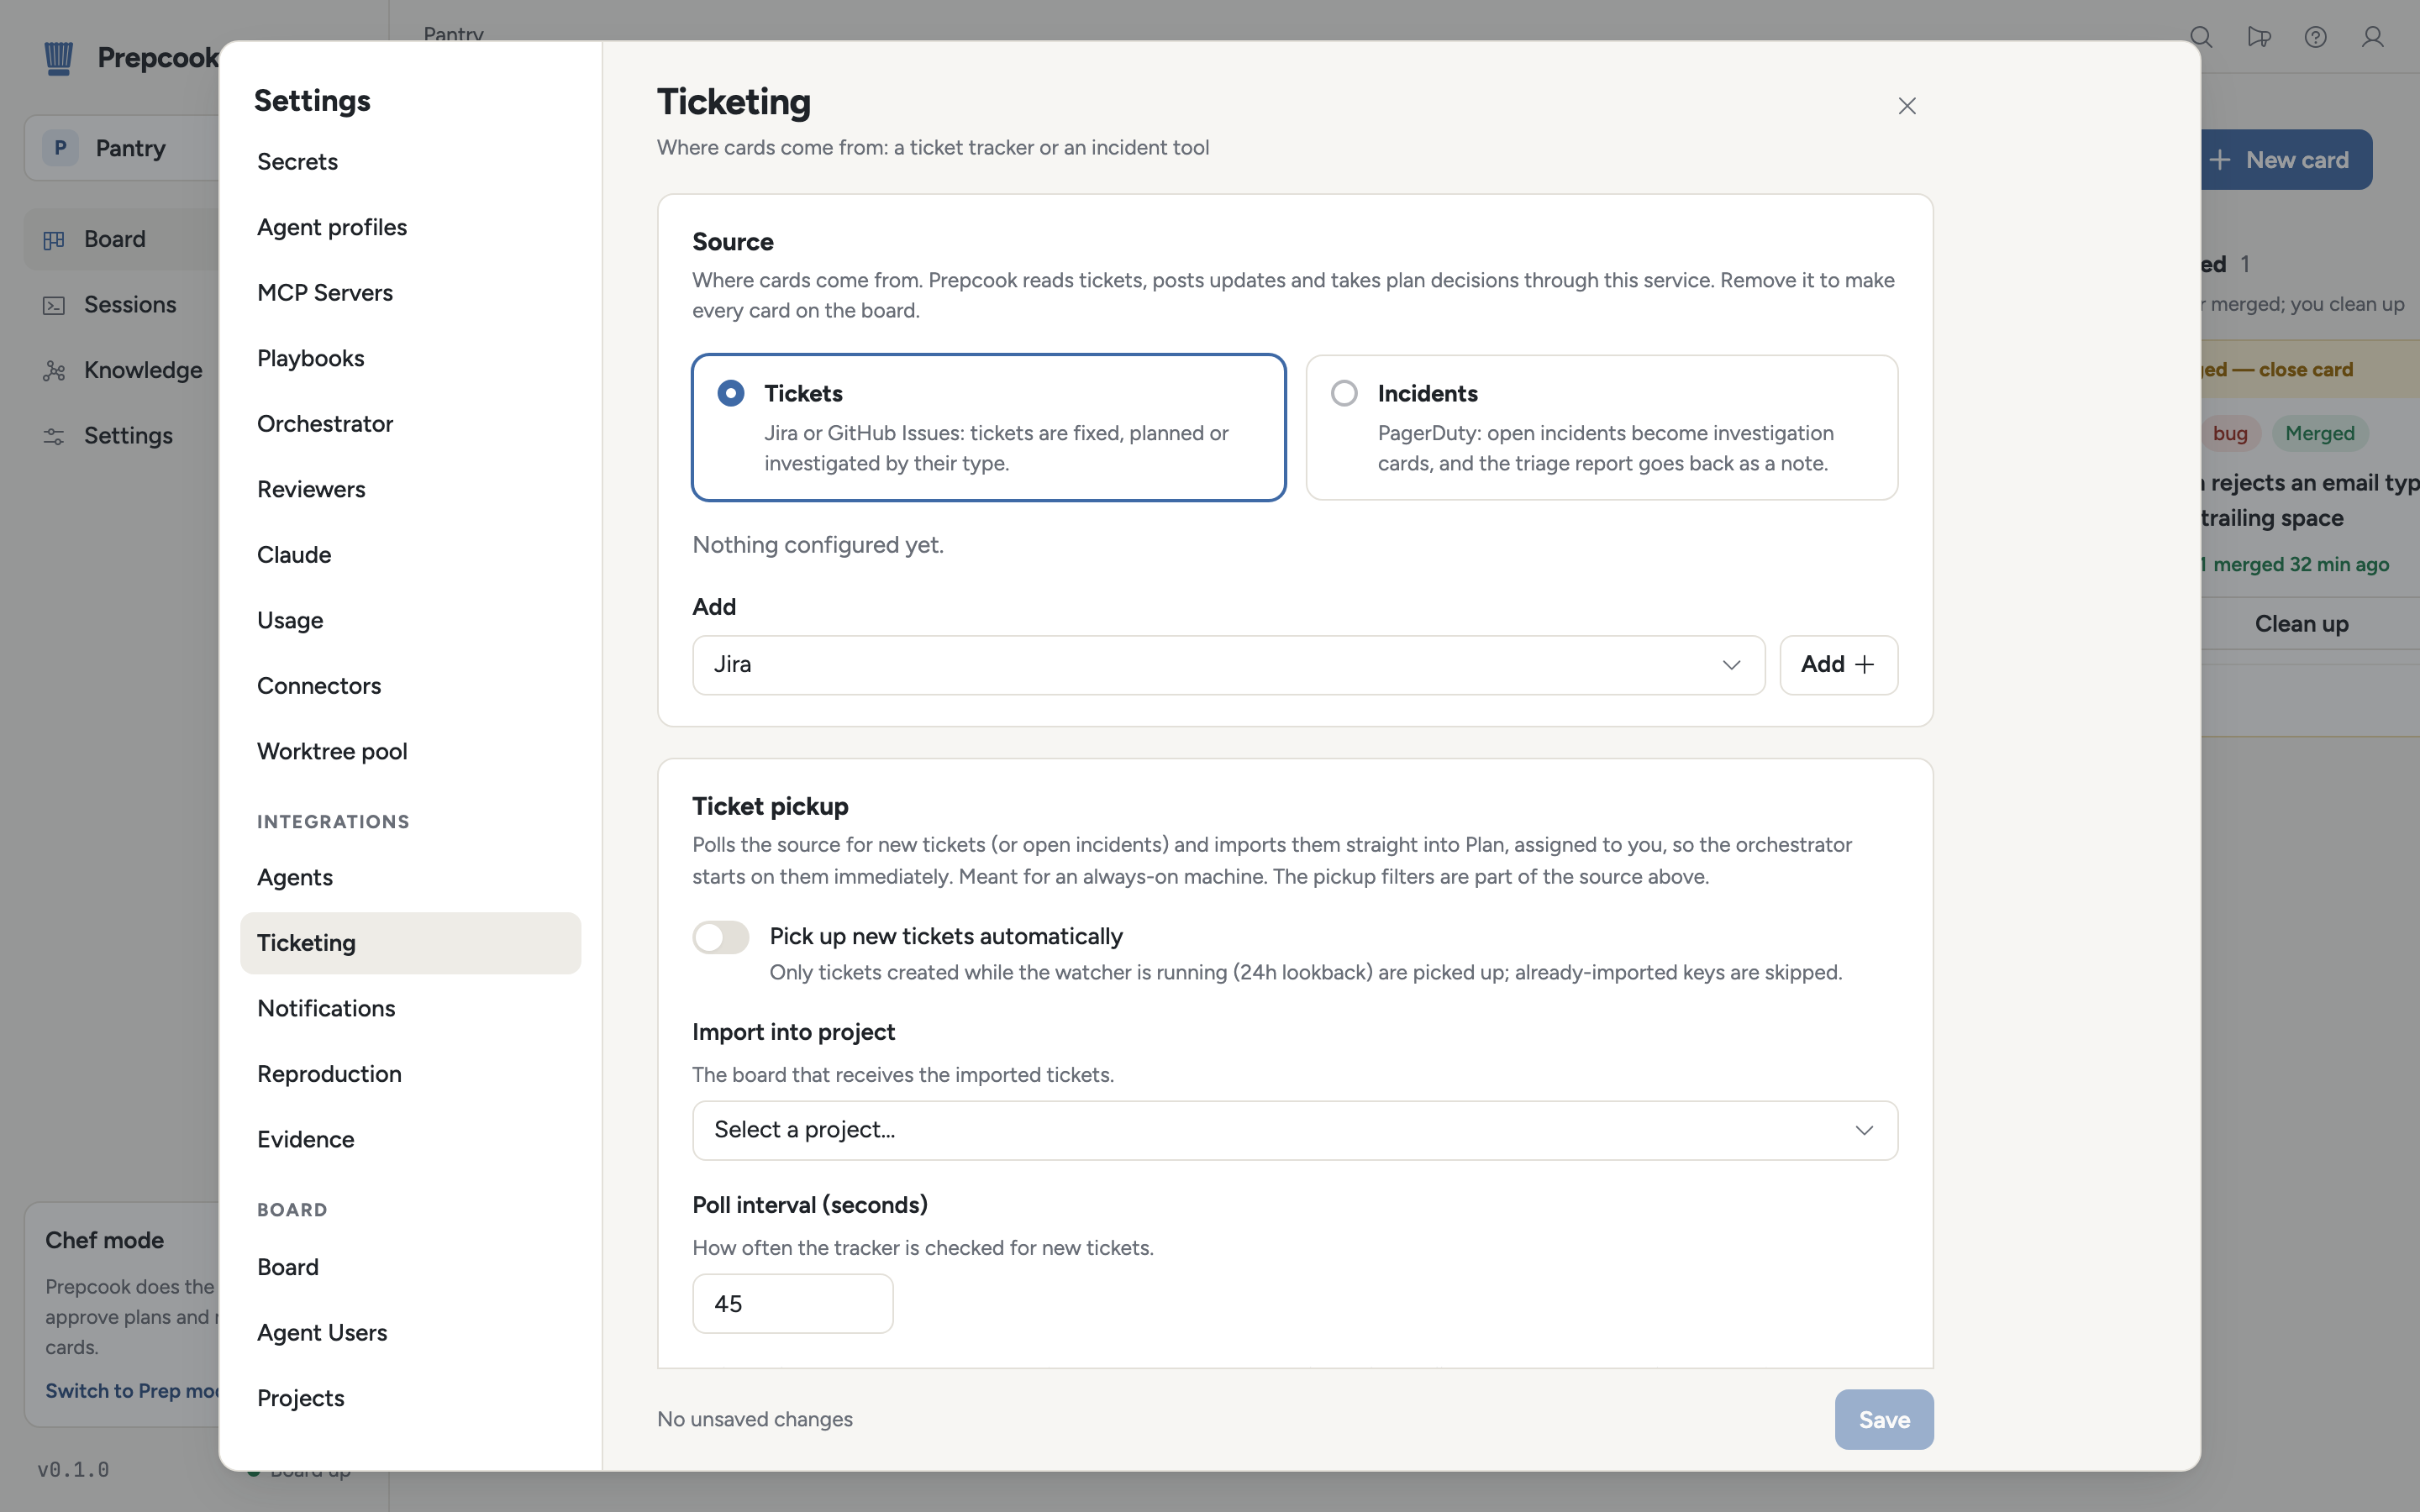Click the search icon in the top bar
2420x1512 pixels.
2201,37
